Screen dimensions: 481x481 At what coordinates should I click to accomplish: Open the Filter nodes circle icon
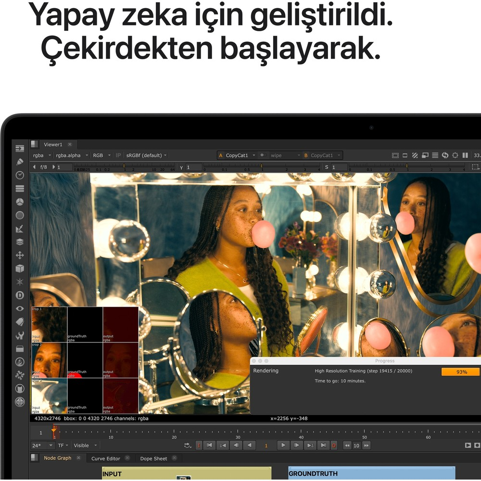20,215
